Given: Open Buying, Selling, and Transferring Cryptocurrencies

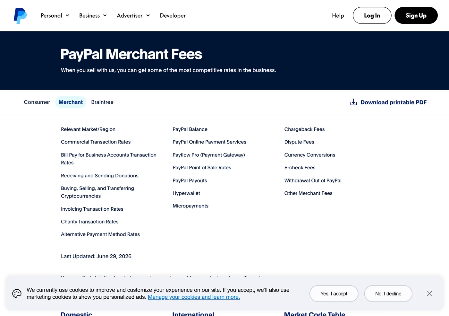Looking at the screenshot, I should click(97, 192).
